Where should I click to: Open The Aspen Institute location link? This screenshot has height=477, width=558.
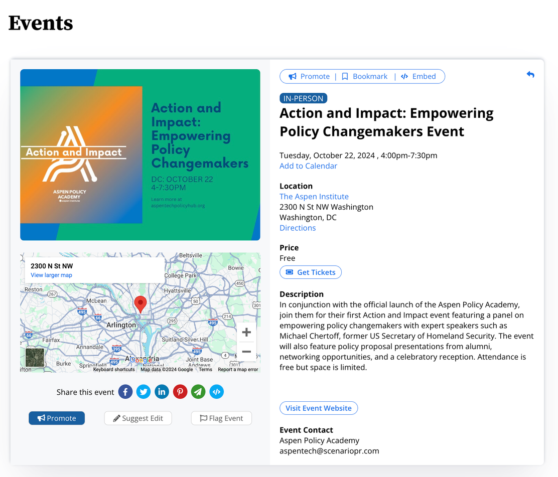(314, 196)
